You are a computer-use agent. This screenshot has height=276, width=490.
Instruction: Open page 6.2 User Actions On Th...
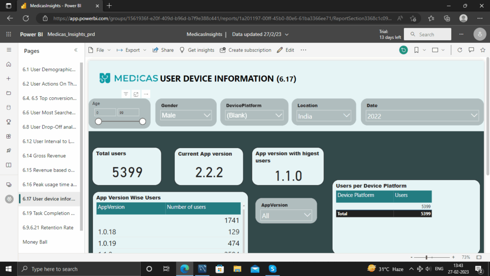click(x=49, y=84)
